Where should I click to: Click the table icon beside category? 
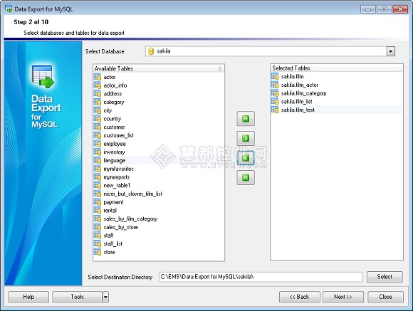(98, 102)
